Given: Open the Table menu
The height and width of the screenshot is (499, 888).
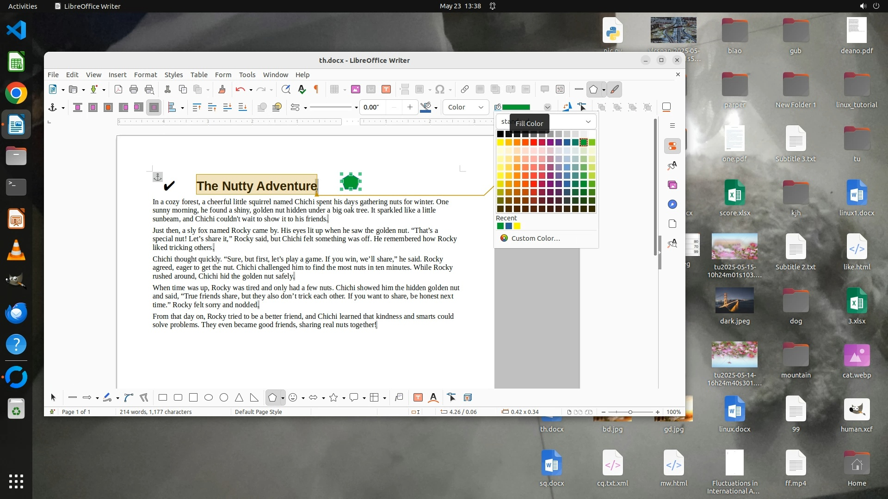Looking at the screenshot, I should [x=199, y=74].
